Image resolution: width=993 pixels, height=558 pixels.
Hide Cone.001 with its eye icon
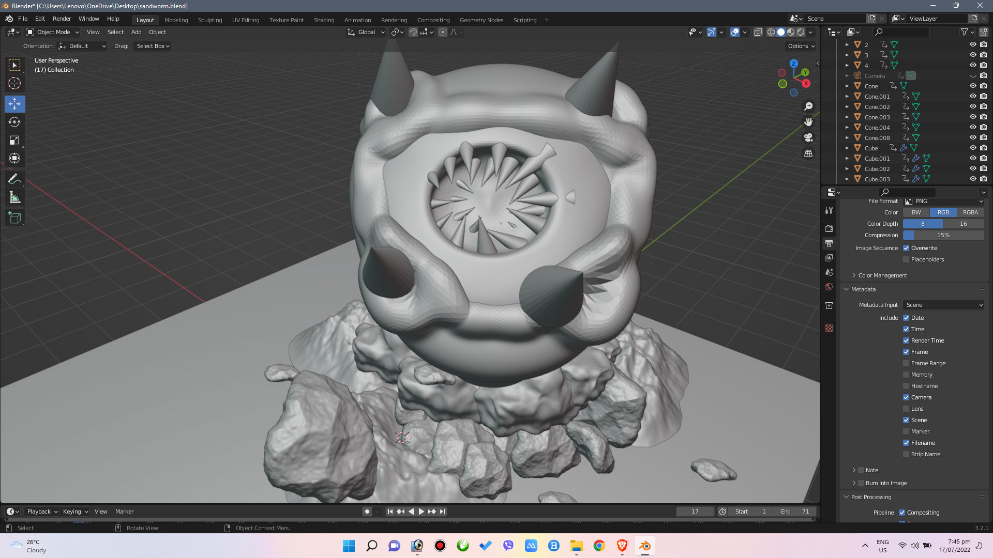(973, 96)
